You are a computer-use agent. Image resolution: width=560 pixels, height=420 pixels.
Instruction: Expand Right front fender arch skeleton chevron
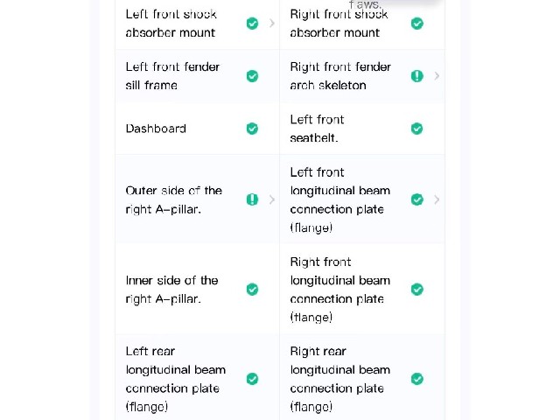(437, 76)
